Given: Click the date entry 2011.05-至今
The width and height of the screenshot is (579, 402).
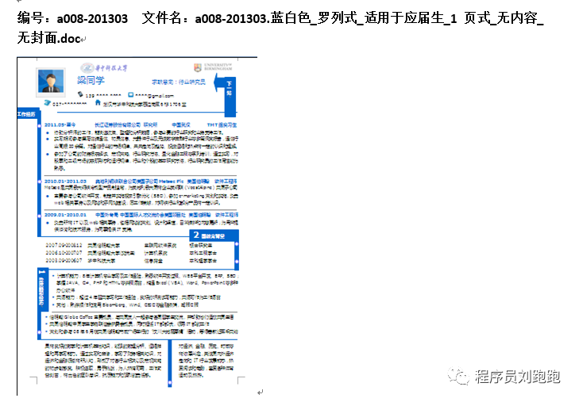Looking at the screenshot, I should tap(60, 125).
